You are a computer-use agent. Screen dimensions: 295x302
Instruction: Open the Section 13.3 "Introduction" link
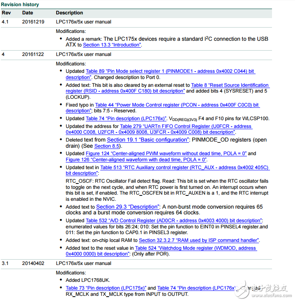pos(112,45)
